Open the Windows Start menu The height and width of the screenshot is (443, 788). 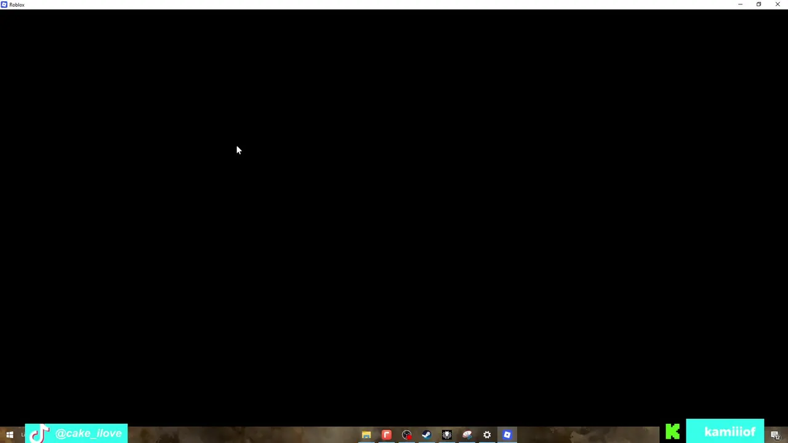pyautogui.click(x=9, y=435)
